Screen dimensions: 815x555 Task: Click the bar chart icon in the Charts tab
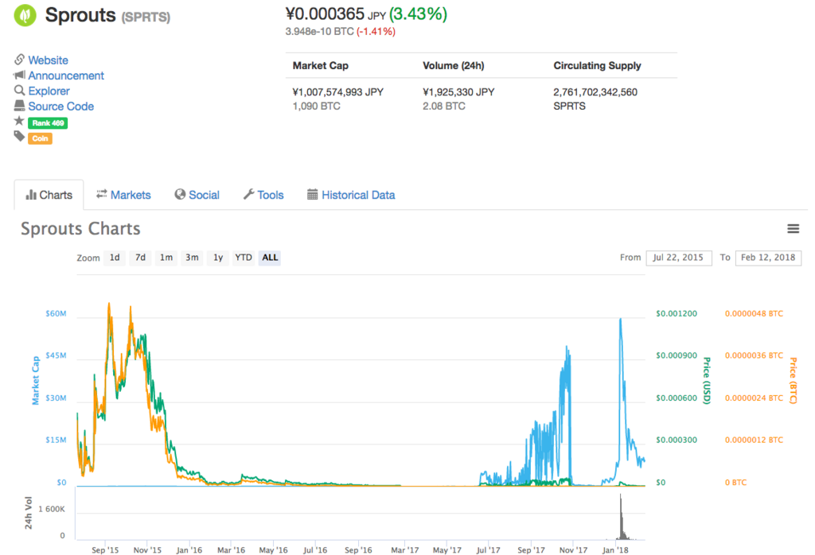(x=31, y=195)
